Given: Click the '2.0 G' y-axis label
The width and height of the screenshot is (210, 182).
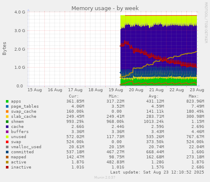Looking at the screenshot, I should pos(20,49).
